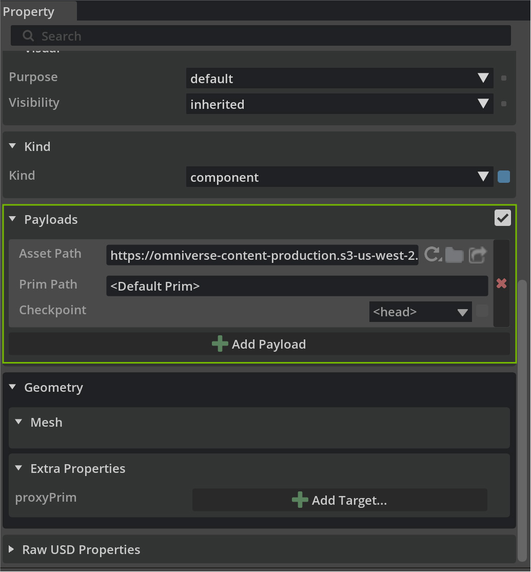Toggle the square next to Checkpoint dropdown

(x=482, y=311)
